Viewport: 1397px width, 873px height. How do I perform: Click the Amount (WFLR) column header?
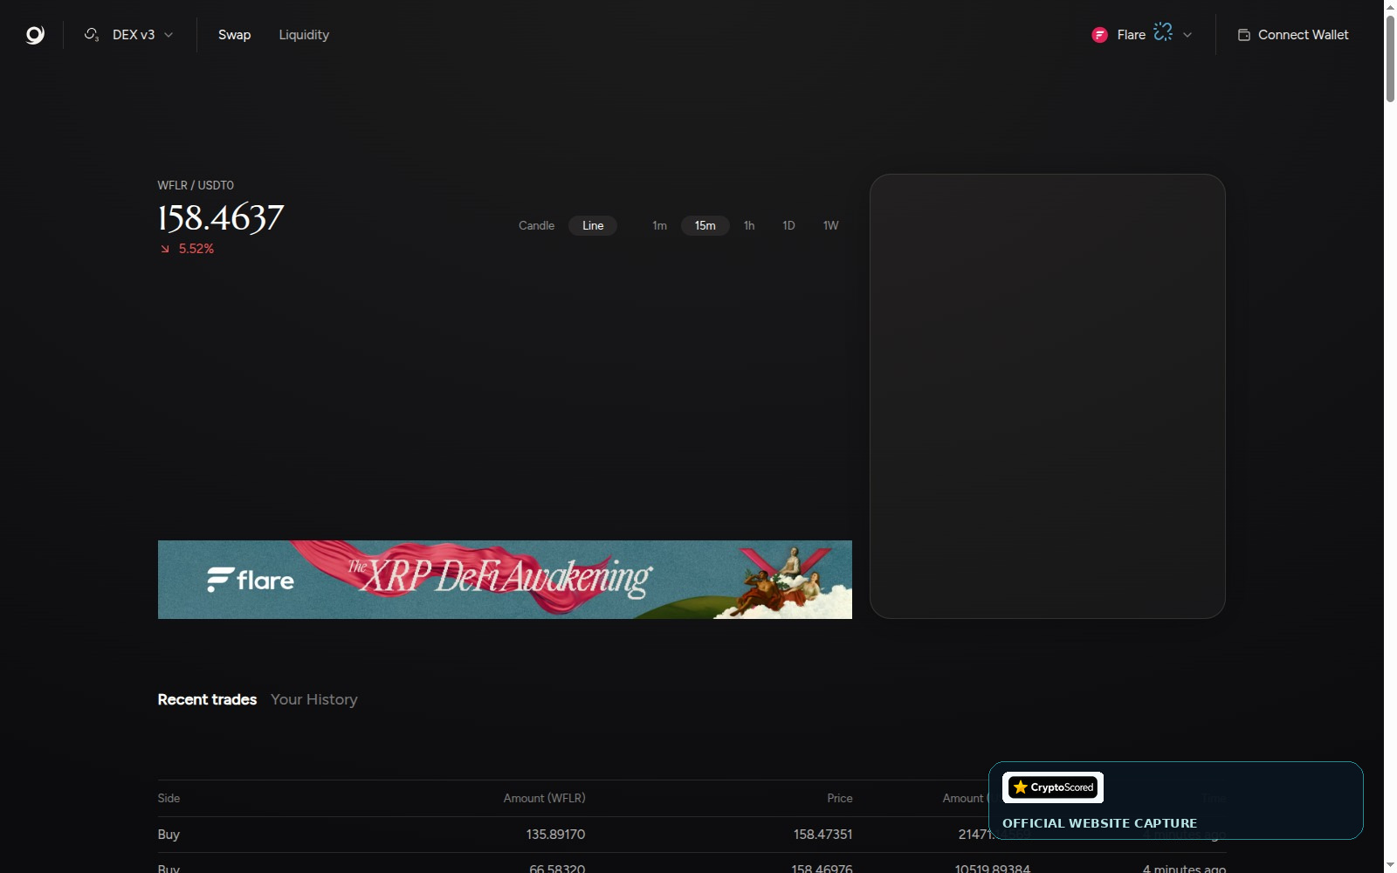click(x=544, y=798)
